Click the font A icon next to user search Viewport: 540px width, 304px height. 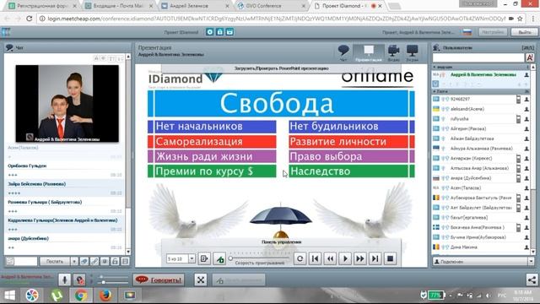pyautogui.click(x=530, y=57)
